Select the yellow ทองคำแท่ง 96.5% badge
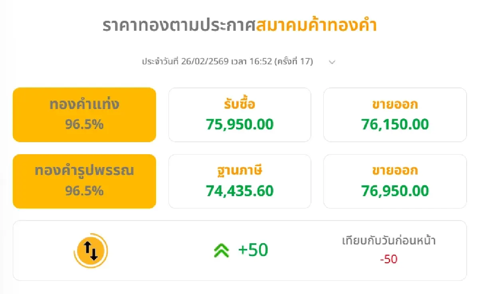Screen dimensions: 479x294 tap(84, 115)
